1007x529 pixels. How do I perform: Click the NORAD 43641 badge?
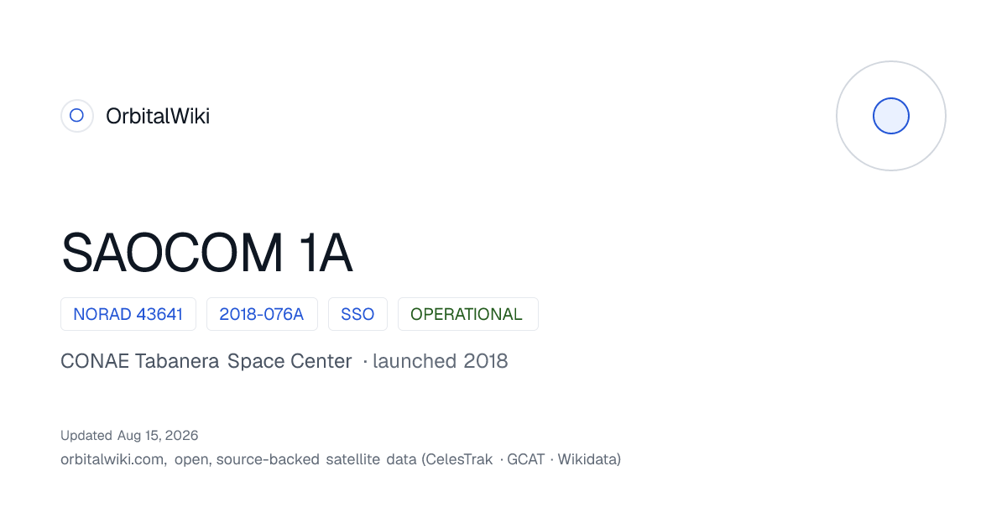(128, 314)
